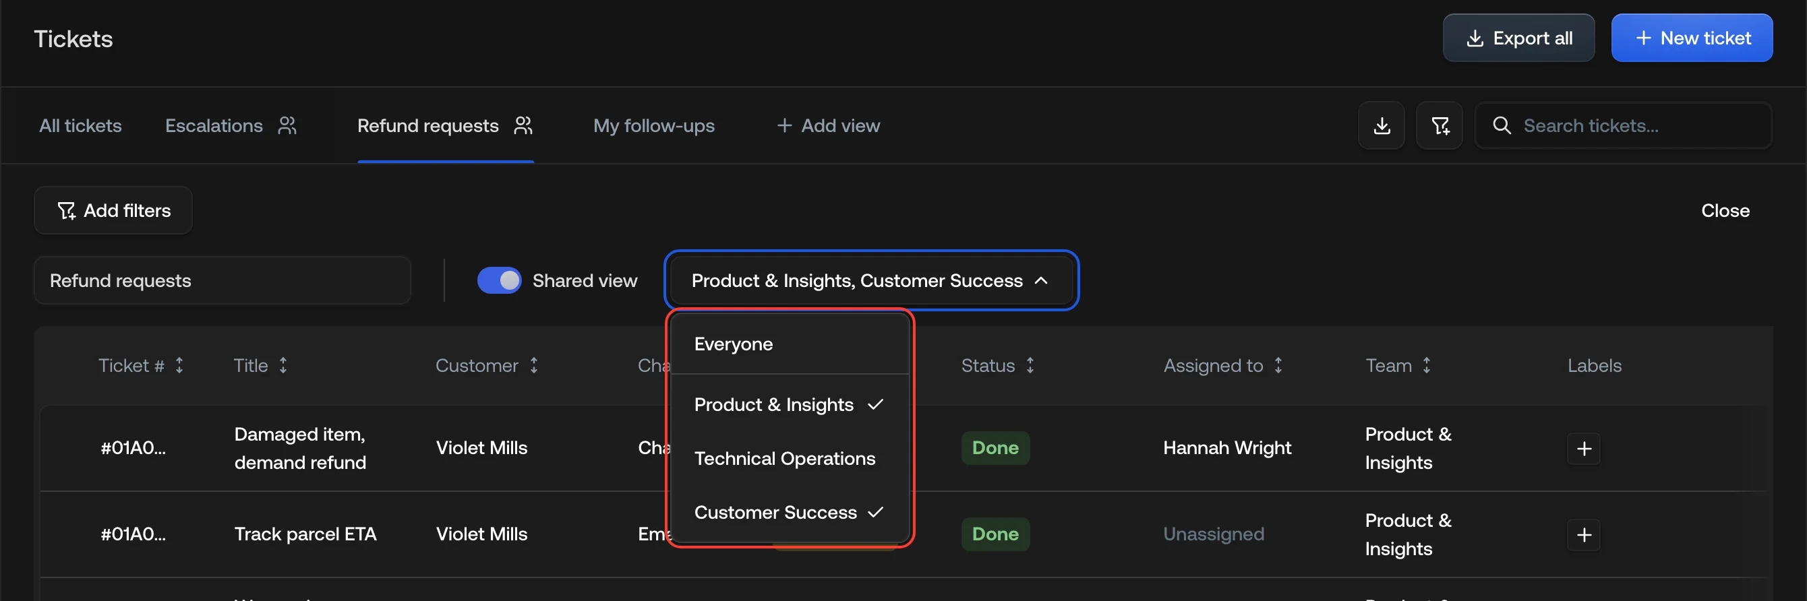Switch to My follow-ups tab
Image resolution: width=1807 pixels, height=601 pixels.
tap(654, 125)
